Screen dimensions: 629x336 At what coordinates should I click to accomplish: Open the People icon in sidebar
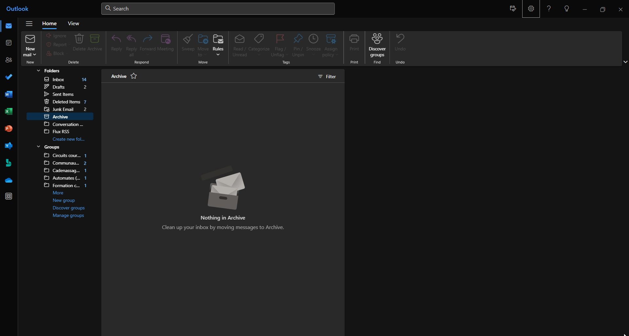pyautogui.click(x=9, y=60)
